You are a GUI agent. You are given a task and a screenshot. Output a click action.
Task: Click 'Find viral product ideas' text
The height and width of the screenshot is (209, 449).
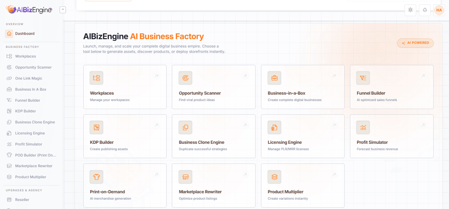pyautogui.click(x=197, y=100)
